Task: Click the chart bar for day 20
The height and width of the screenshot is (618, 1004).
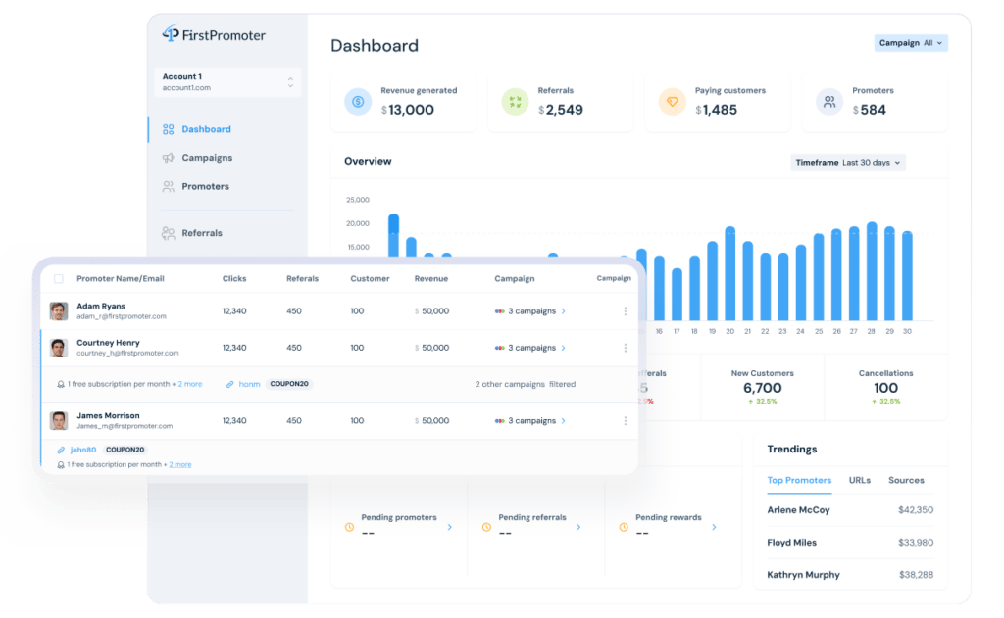Action: click(x=729, y=273)
